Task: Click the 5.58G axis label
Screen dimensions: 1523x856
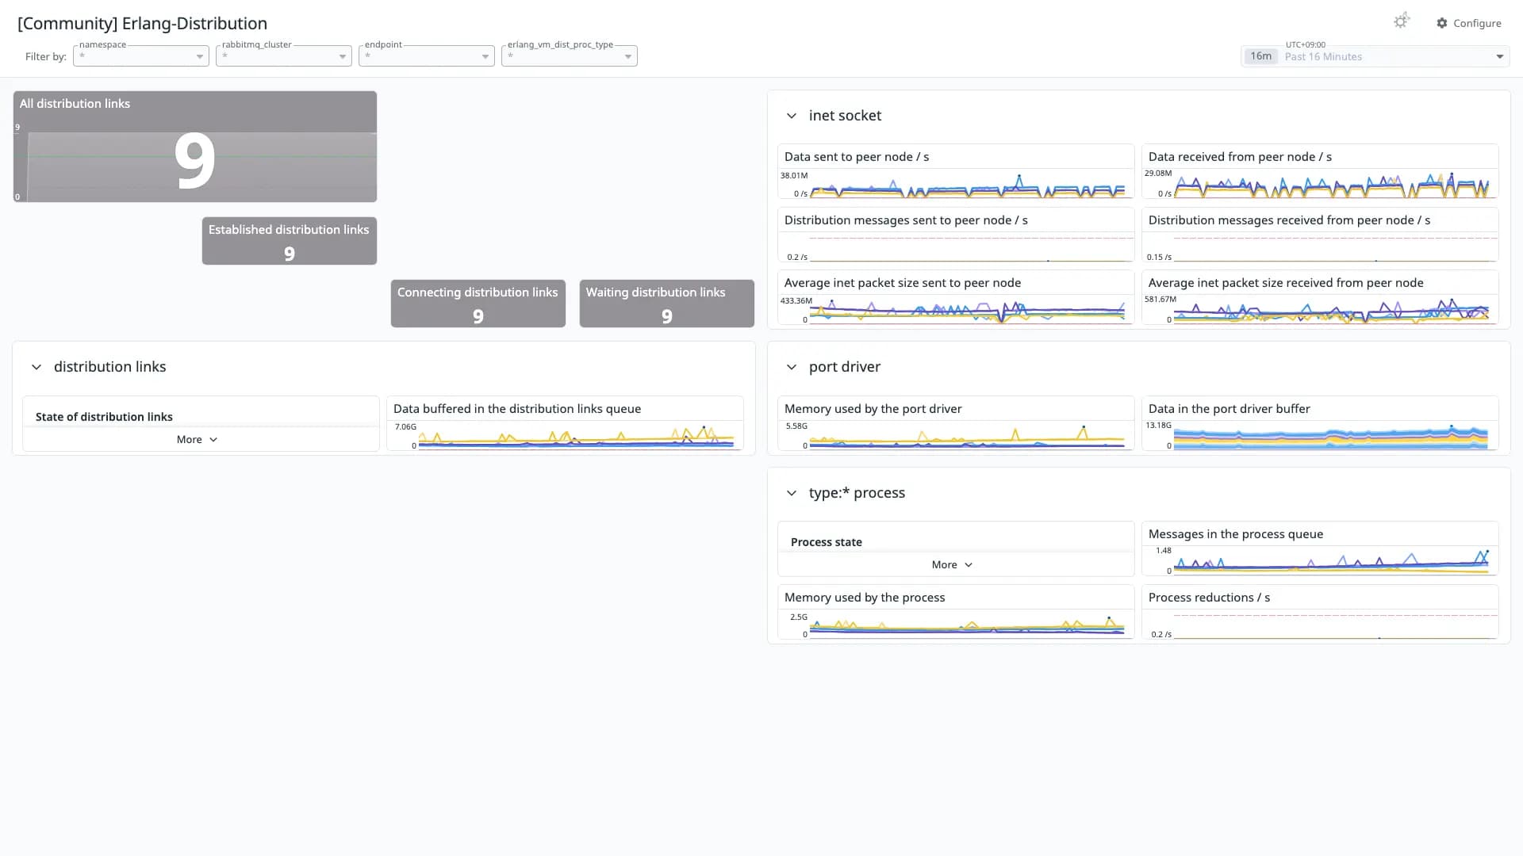Action: pos(796,426)
